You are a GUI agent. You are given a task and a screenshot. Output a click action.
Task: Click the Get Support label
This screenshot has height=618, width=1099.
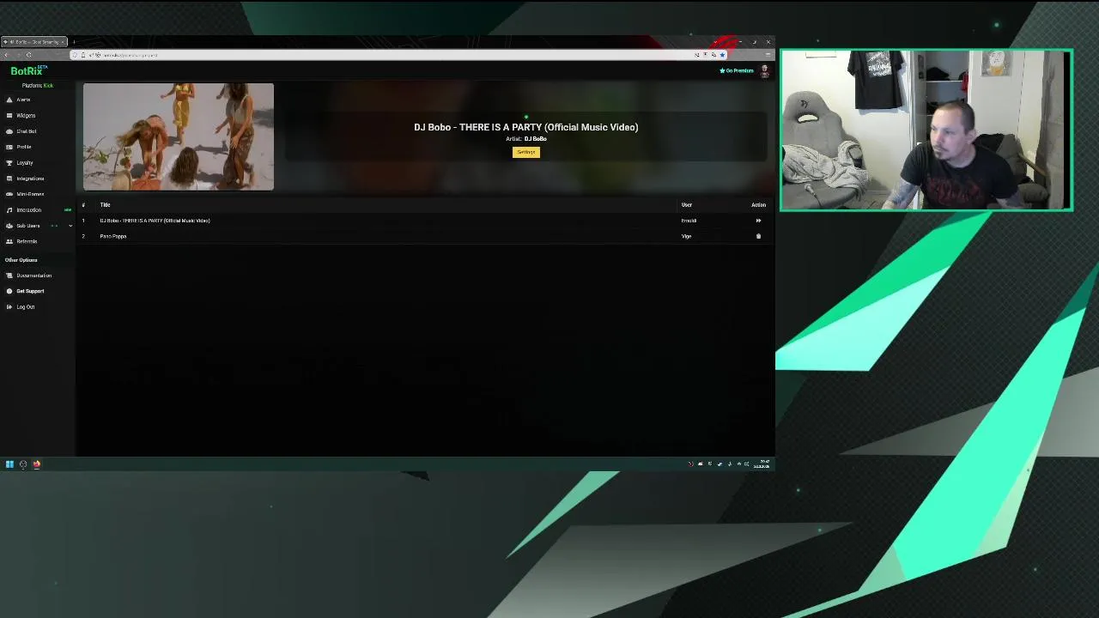point(30,291)
